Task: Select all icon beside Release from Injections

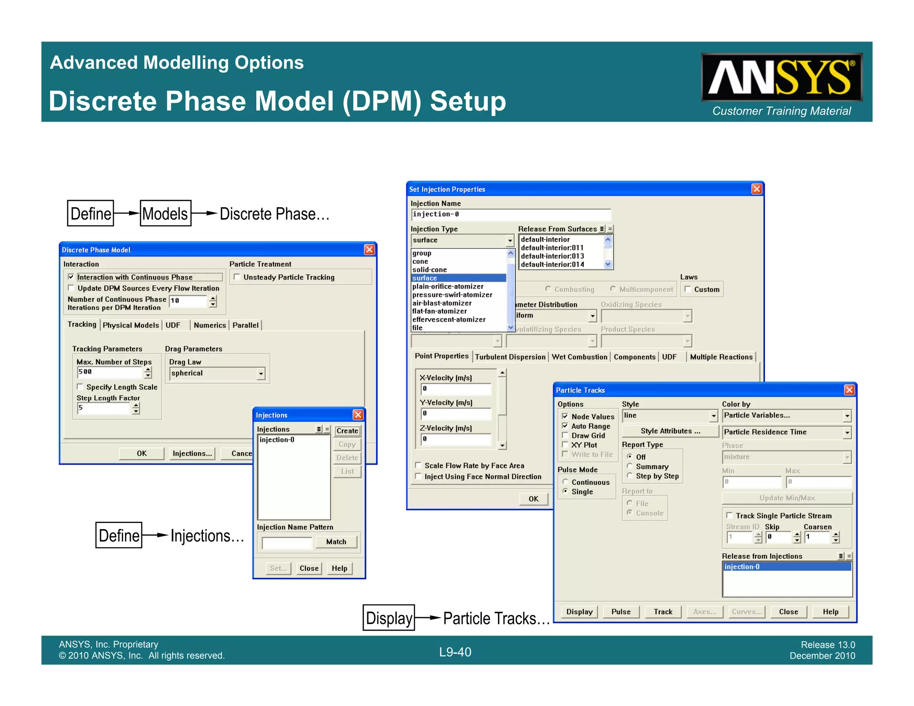Action: pos(841,556)
